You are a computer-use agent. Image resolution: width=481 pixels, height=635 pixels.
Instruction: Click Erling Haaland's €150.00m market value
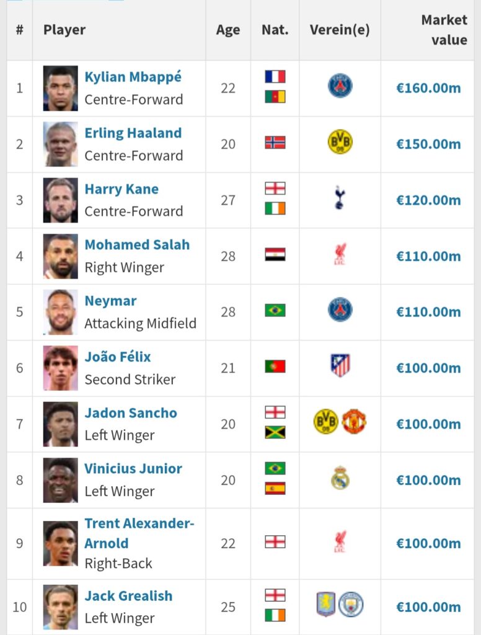point(428,144)
